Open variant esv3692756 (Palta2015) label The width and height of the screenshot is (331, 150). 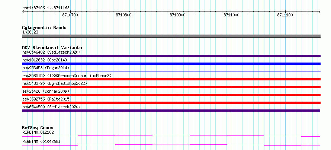pos(47,99)
